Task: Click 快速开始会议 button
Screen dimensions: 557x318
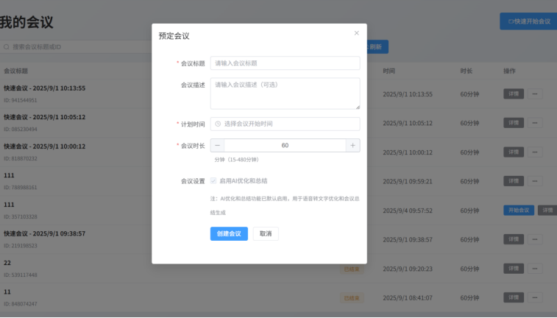Action: (x=528, y=21)
